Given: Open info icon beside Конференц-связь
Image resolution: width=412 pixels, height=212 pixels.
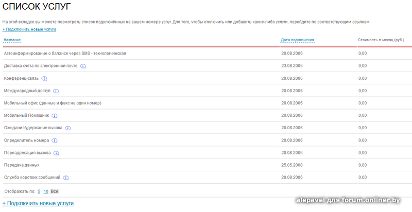Looking at the screenshot, I should point(44,78).
